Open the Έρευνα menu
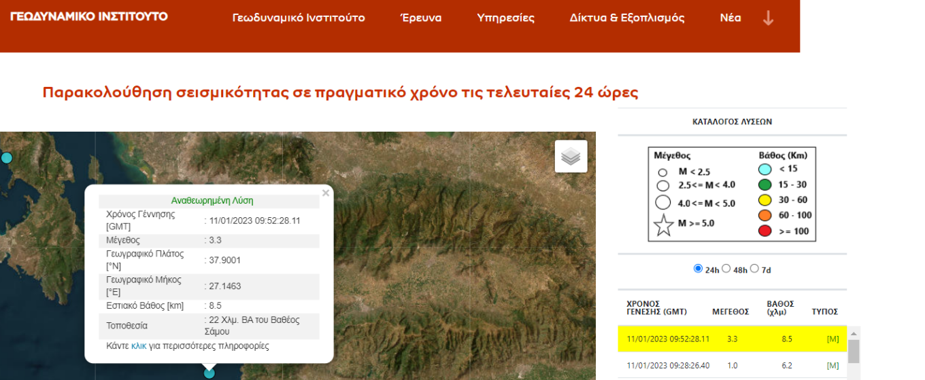 tap(420, 18)
